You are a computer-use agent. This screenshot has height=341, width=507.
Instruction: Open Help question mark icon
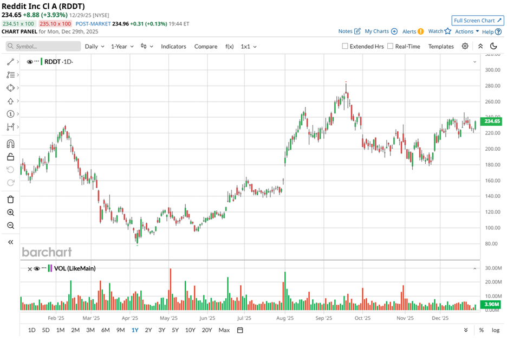[498, 31]
